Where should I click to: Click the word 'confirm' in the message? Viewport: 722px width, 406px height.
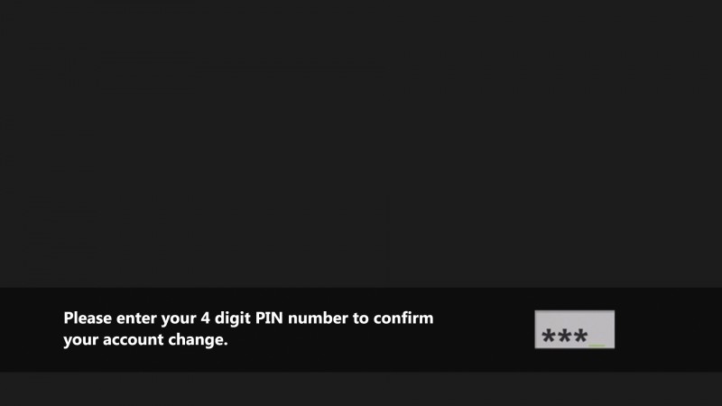click(403, 318)
